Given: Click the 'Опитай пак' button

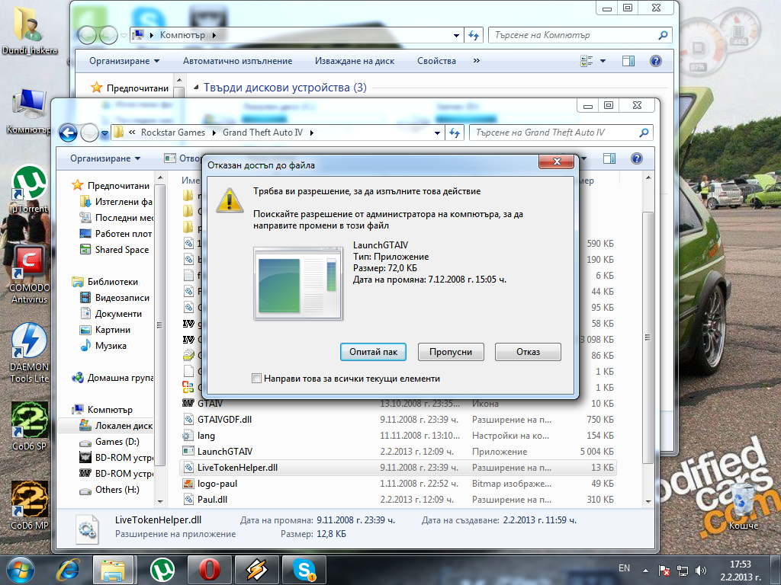Looking at the screenshot, I should click(x=373, y=352).
